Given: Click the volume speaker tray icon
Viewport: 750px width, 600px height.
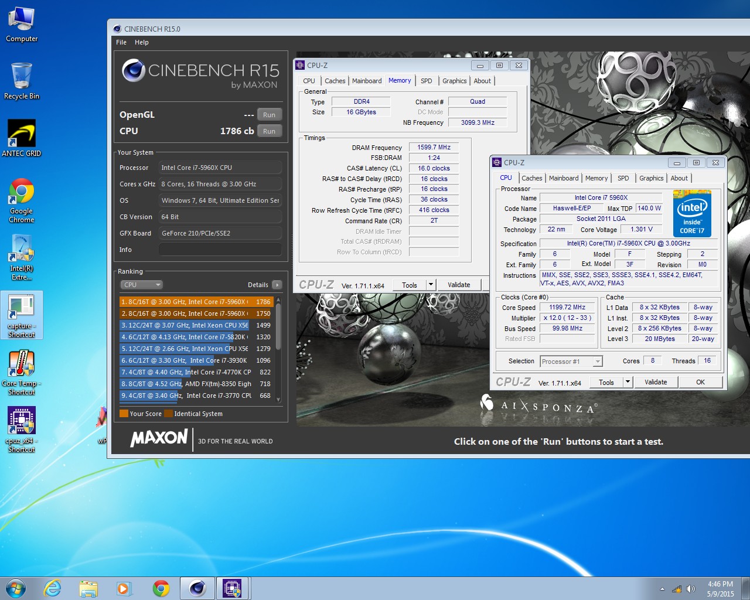Looking at the screenshot, I should pos(691,589).
